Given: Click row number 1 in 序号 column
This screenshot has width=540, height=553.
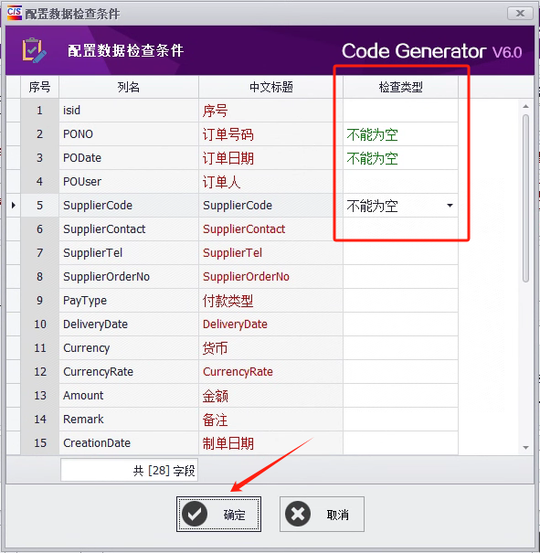Looking at the screenshot, I should 40,111.
